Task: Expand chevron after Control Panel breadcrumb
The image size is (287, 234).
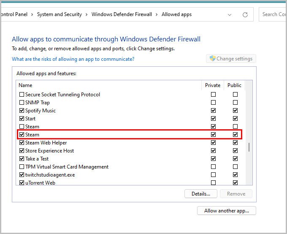Action: tap(32, 14)
